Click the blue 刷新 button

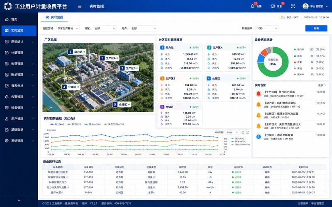316,28
